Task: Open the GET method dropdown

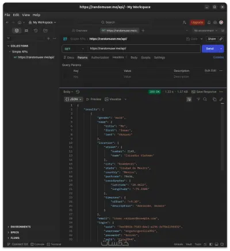Action: [x=74, y=49]
